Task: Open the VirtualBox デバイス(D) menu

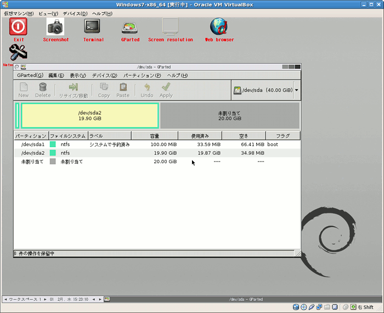Action: click(76, 13)
